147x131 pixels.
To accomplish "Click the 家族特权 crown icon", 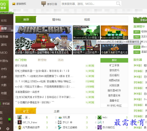I will click(14, 4).
